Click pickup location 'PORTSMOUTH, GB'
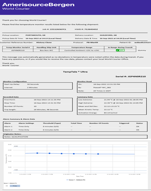This screenshot has height=191, width=151. [x=35, y=35]
